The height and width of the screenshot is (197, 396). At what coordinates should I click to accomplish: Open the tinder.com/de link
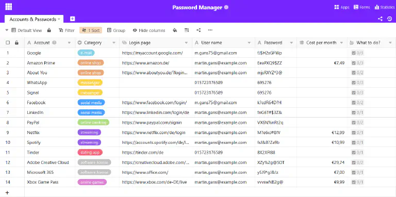(143, 152)
